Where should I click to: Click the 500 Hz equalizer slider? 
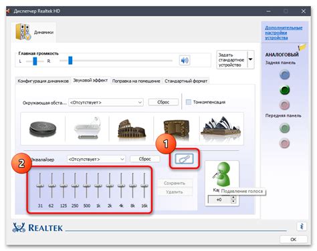coord(86,186)
